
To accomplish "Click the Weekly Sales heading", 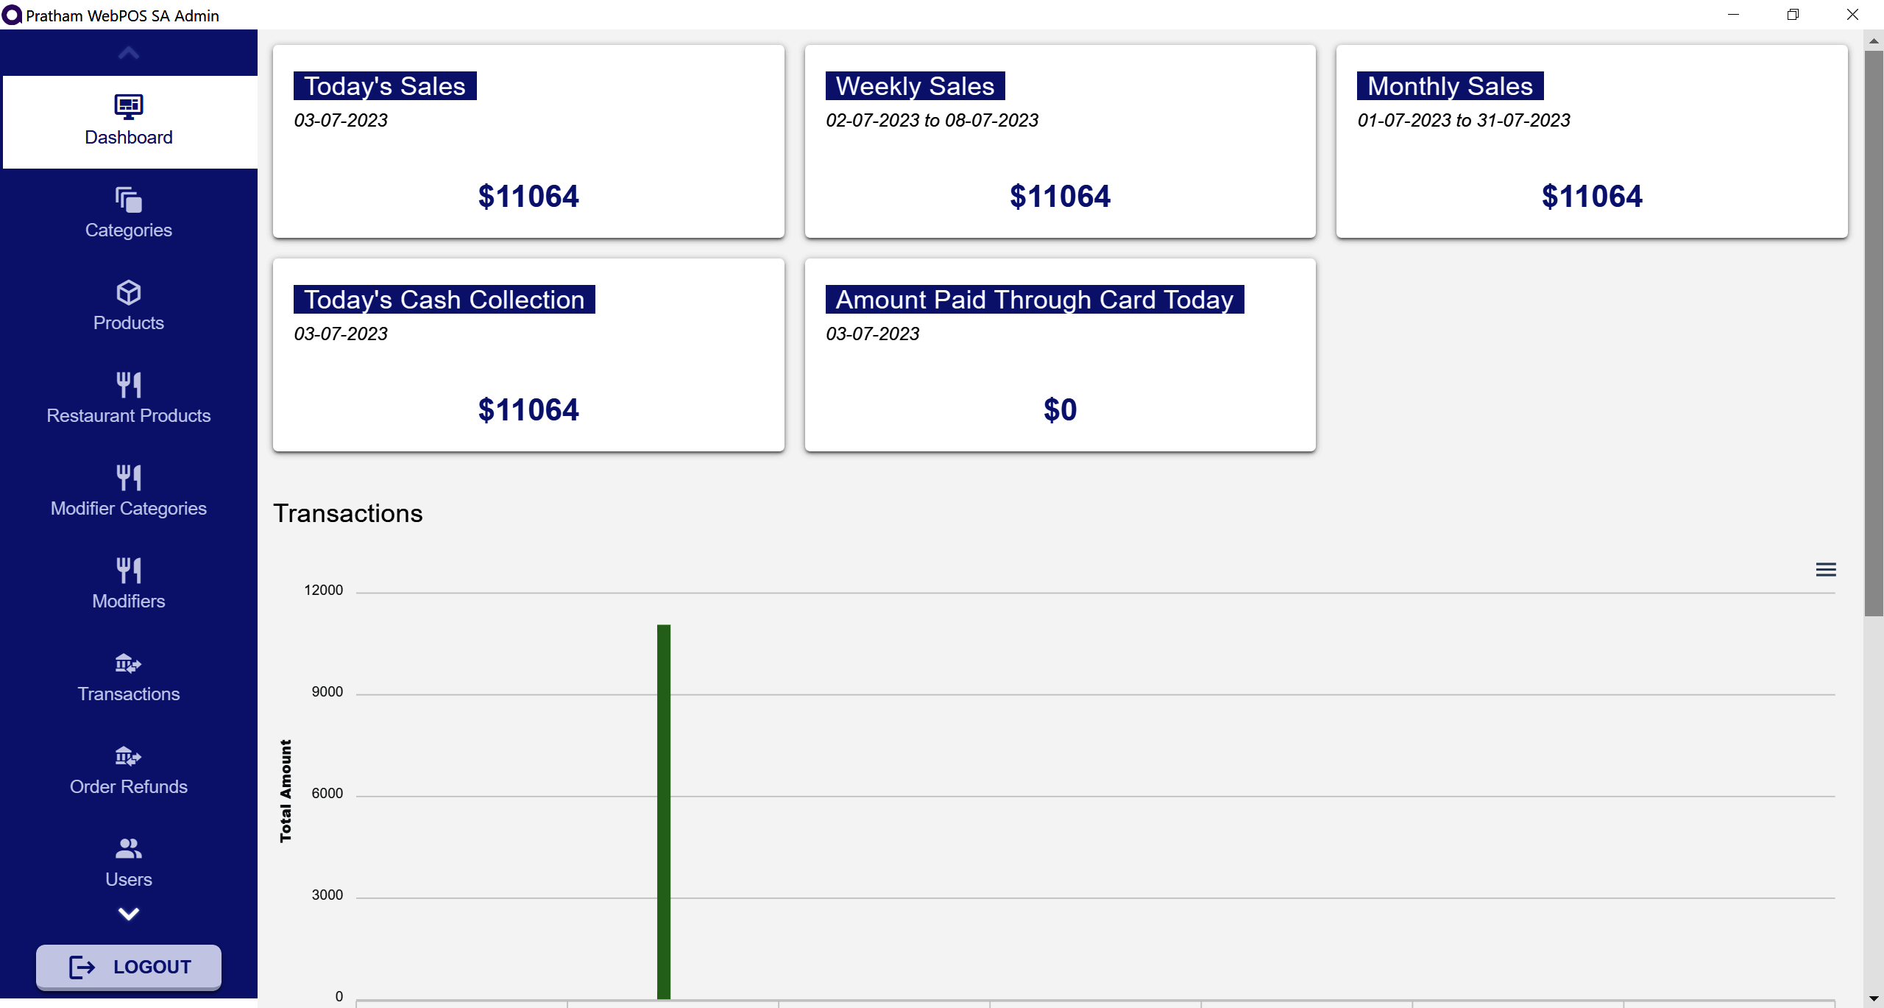I will pyautogui.click(x=913, y=85).
